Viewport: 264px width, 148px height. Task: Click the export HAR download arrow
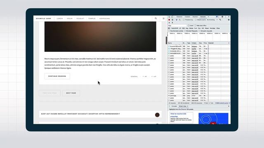[172, 23]
